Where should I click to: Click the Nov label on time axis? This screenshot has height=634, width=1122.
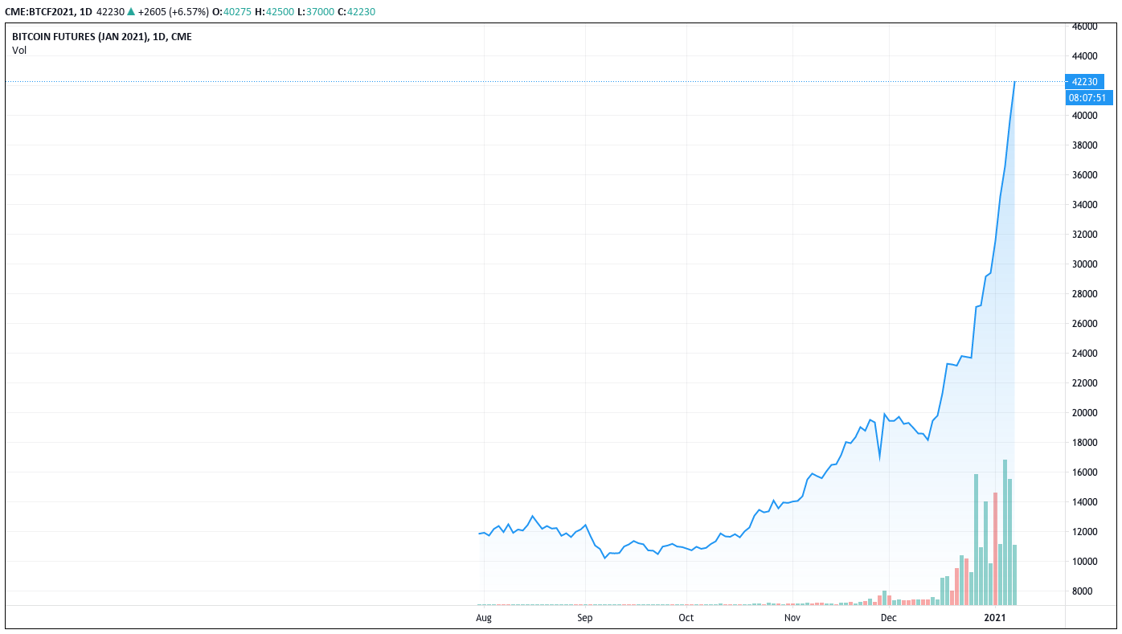pos(792,618)
